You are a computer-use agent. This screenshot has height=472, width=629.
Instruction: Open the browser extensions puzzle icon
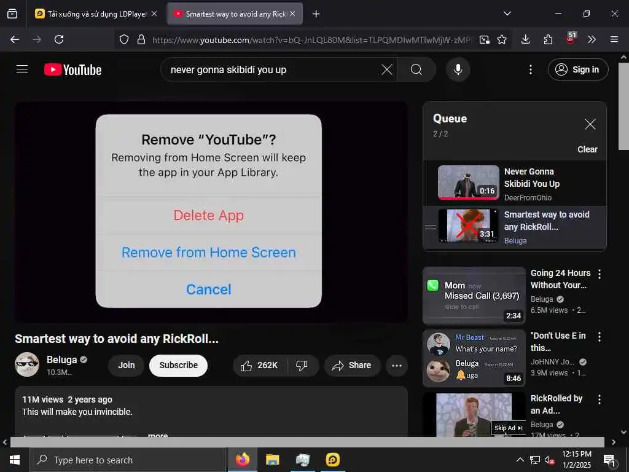pyautogui.click(x=548, y=39)
